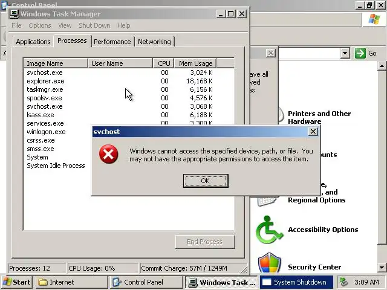Image resolution: width=387 pixels, height=290 pixels.
Task: Close the side pane in Control Panel
Action: pos(271,53)
